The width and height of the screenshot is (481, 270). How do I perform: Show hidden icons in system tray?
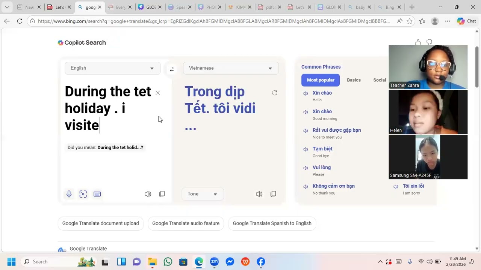(380, 261)
